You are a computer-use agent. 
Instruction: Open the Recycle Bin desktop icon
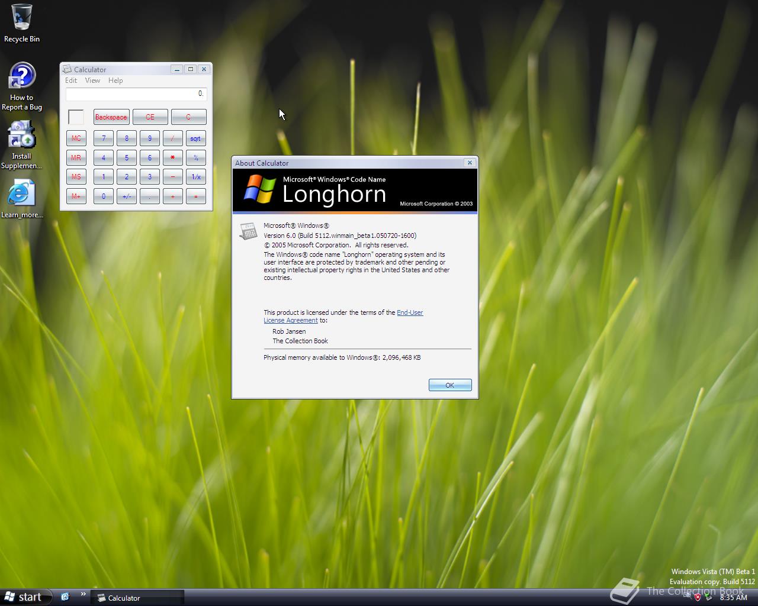tap(22, 24)
